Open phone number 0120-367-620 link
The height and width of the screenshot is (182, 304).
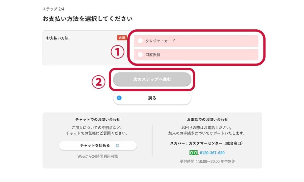(x=212, y=153)
